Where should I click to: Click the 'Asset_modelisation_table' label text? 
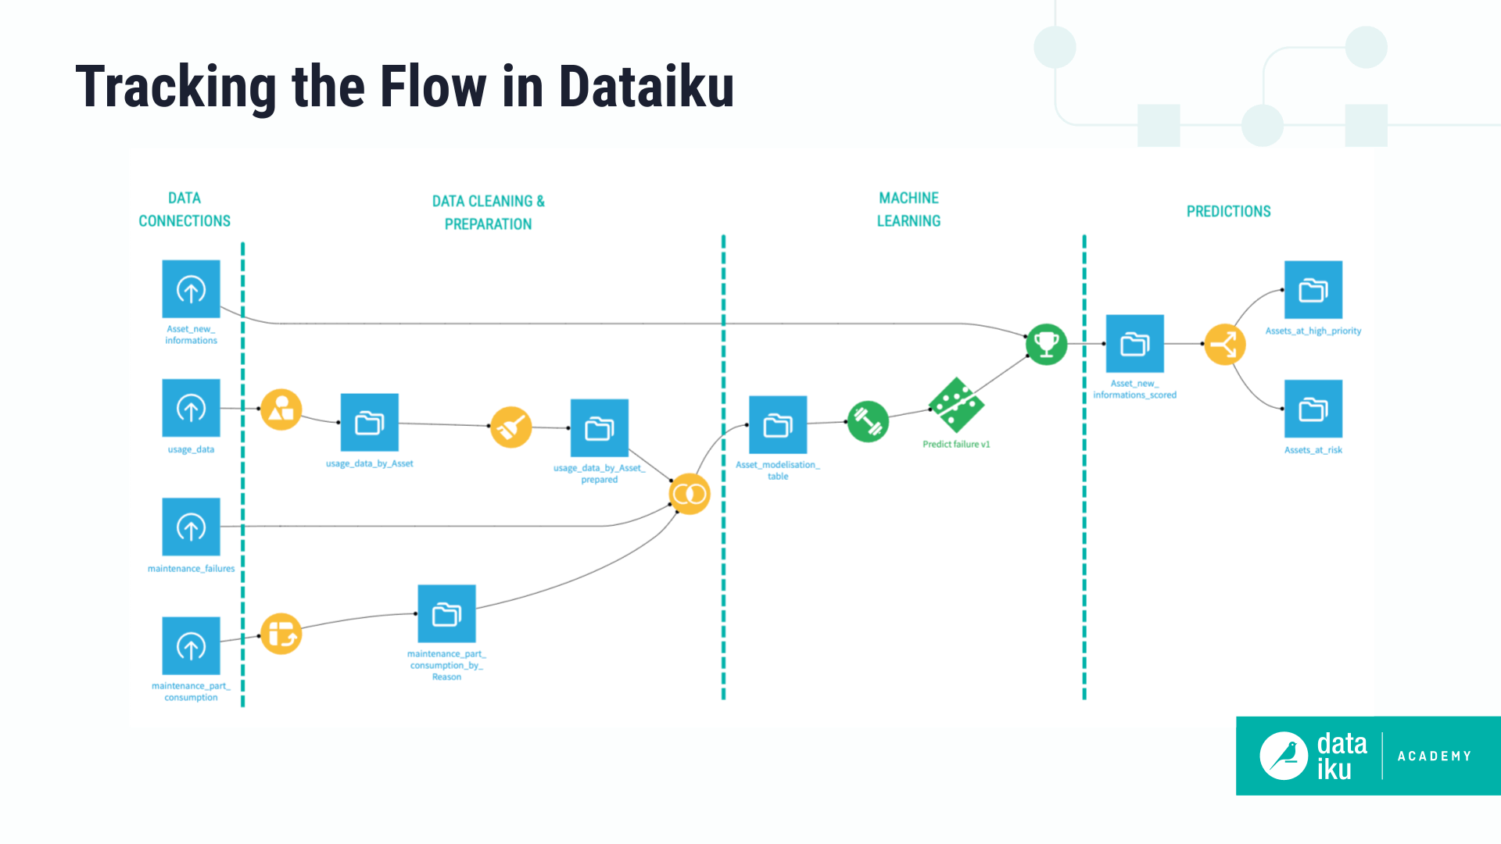click(778, 470)
